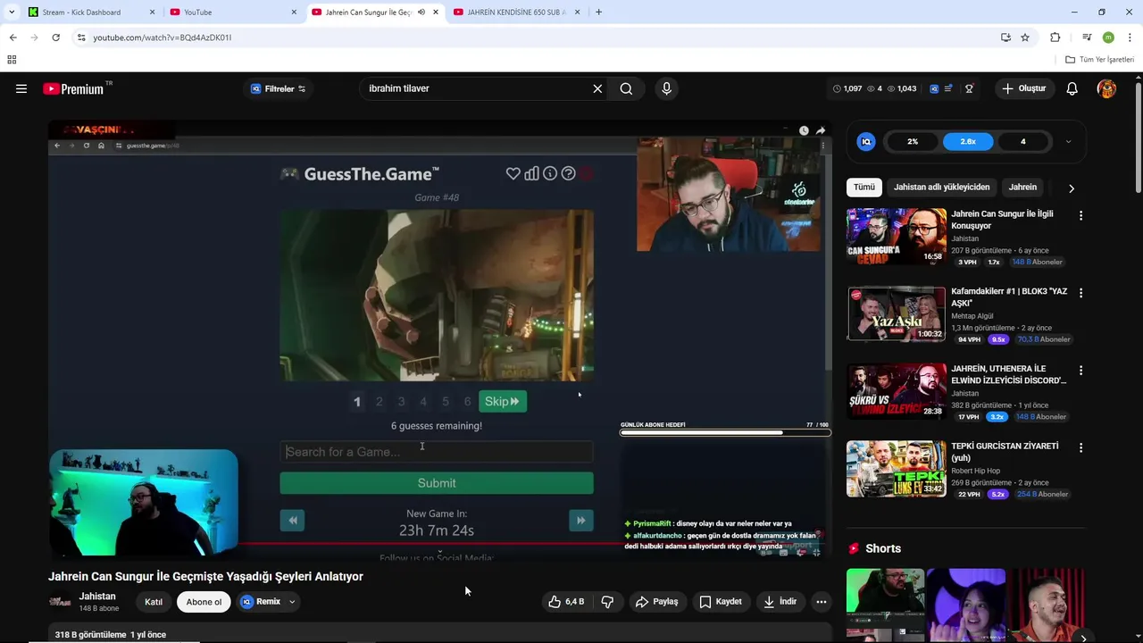Select the 2% pill in vidIQ panel
The width and height of the screenshot is (1143, 643).
tap(913, 141)
